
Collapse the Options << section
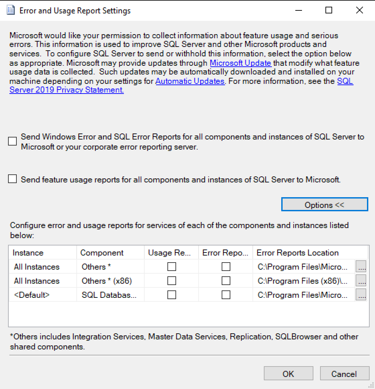(324, 205)
